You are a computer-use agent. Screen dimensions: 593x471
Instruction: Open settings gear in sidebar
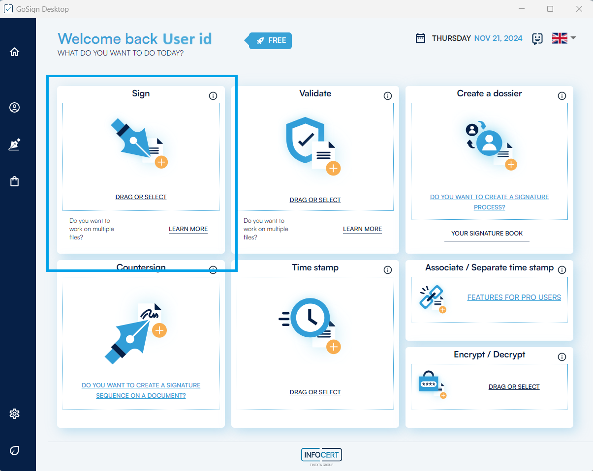pos(14,414)
